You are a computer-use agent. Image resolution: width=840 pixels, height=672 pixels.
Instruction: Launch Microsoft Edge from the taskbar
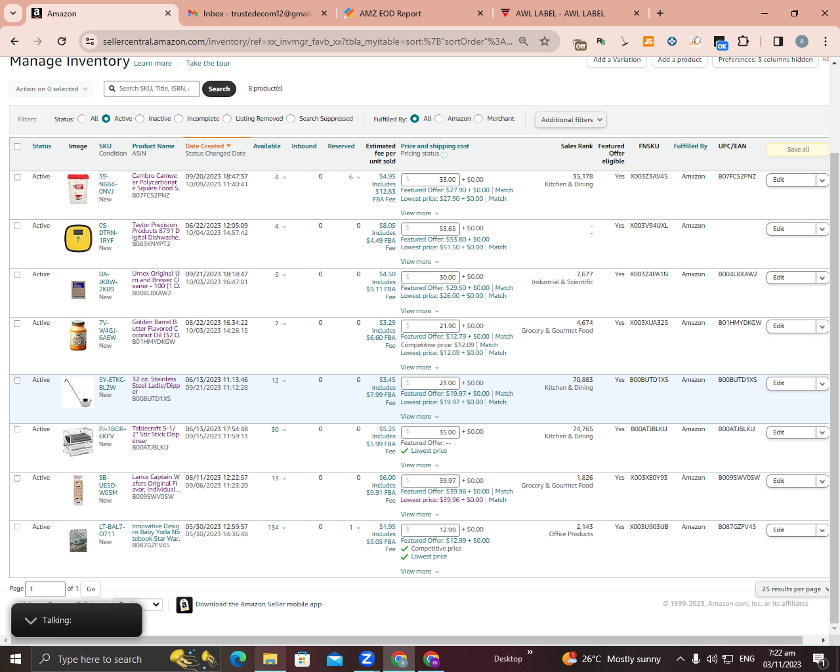pyautogui.click(x=238, y=659)
